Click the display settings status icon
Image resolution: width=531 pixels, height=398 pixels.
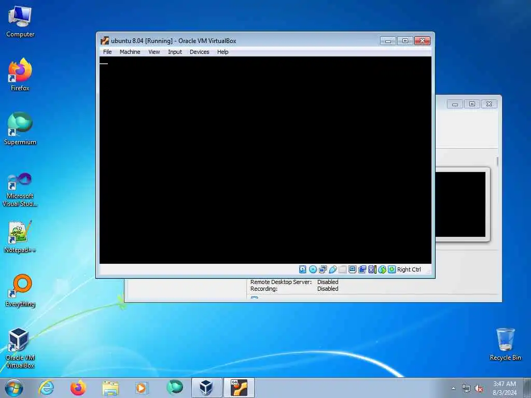click(x=352, y=269)
